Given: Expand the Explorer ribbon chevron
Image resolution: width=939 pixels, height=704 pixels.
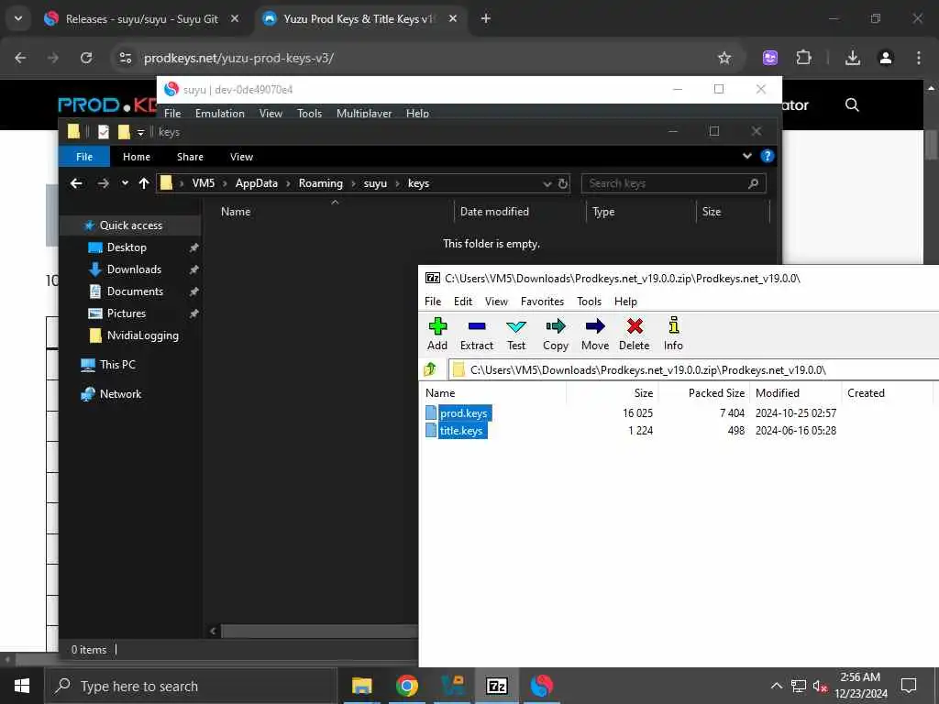Looking at the screenshot, I should pos(746,156).
